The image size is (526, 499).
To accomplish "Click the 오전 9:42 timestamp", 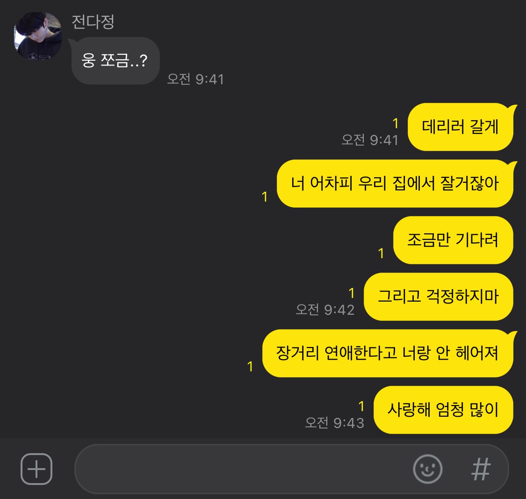I will pyautogui.click(x=325, y=310).
